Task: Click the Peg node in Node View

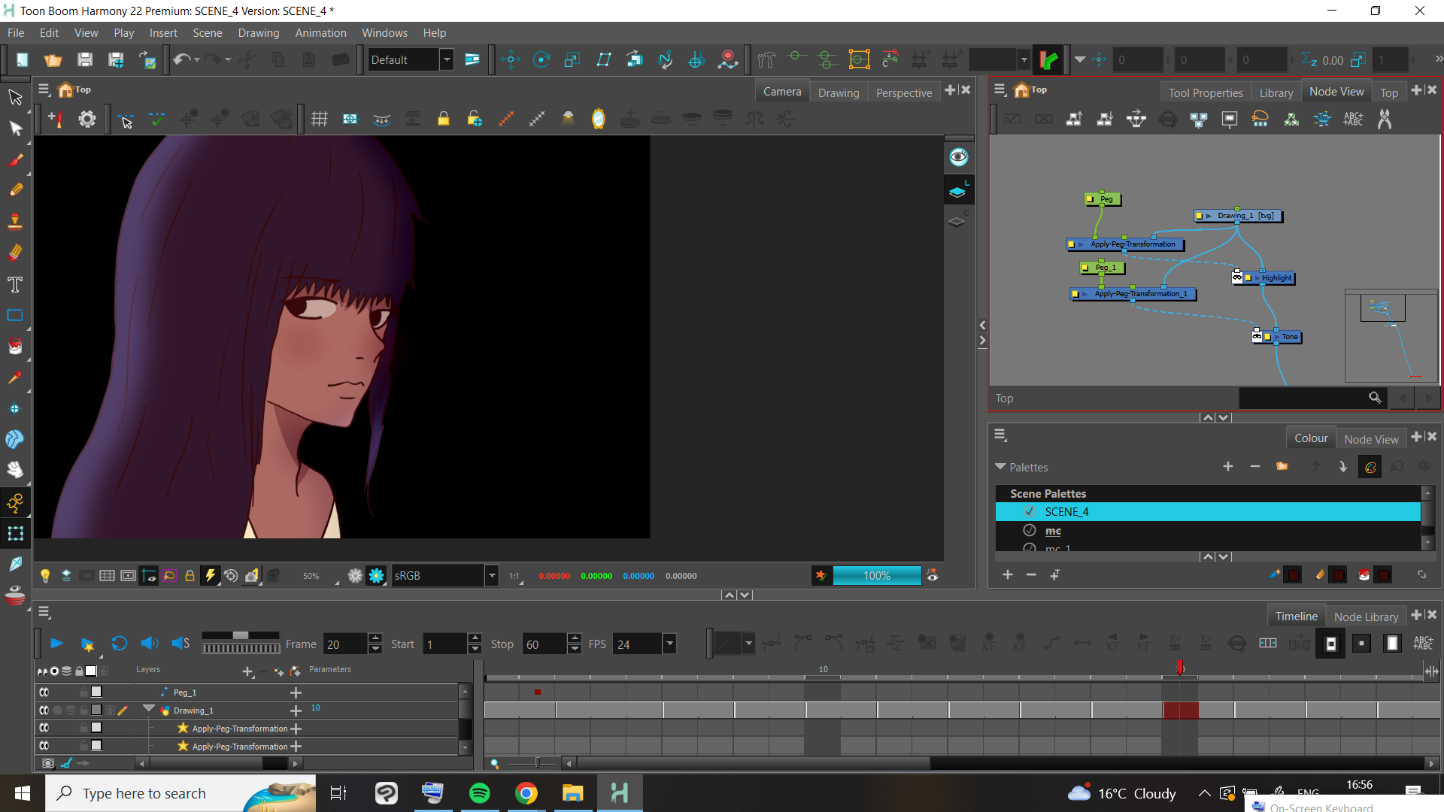Action: [1103, 199]
